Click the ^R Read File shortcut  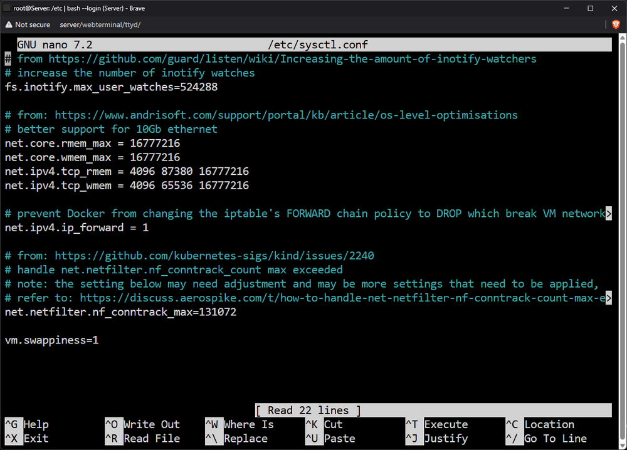[142, 439]
